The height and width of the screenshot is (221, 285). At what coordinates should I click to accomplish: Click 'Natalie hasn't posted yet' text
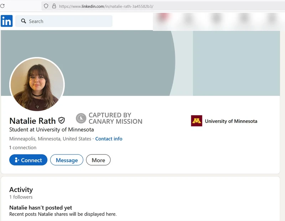tap(41, 207)
